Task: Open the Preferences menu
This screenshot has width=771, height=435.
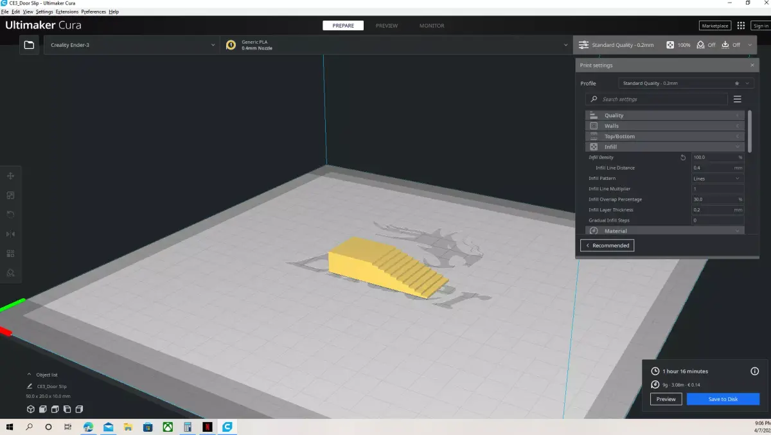Action: 94,12
